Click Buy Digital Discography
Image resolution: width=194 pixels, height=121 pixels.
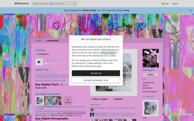(52, 118)
